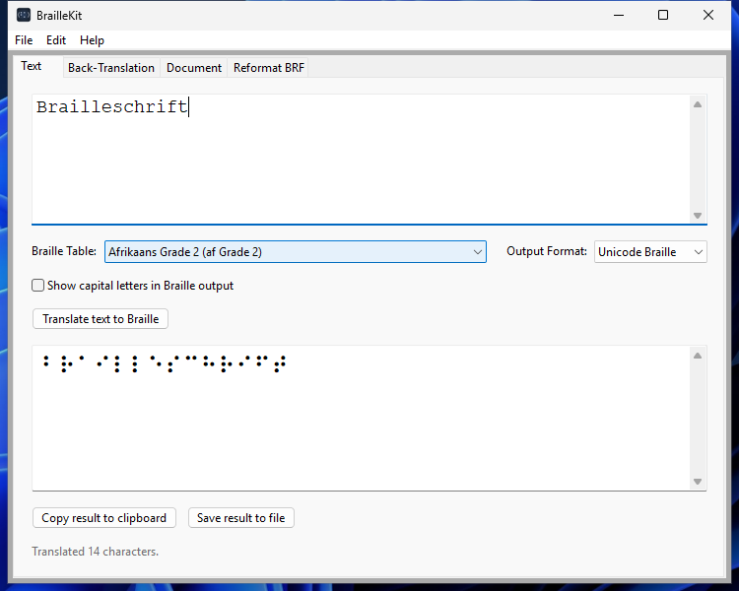Open the File menu

click(x=24, y=40)
